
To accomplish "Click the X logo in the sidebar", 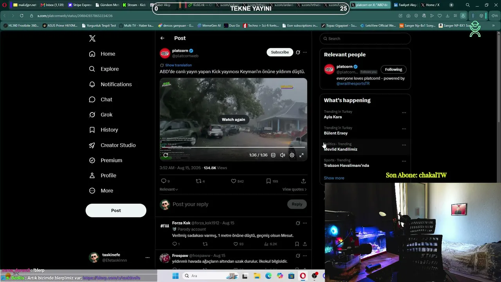I will point(92,38).
